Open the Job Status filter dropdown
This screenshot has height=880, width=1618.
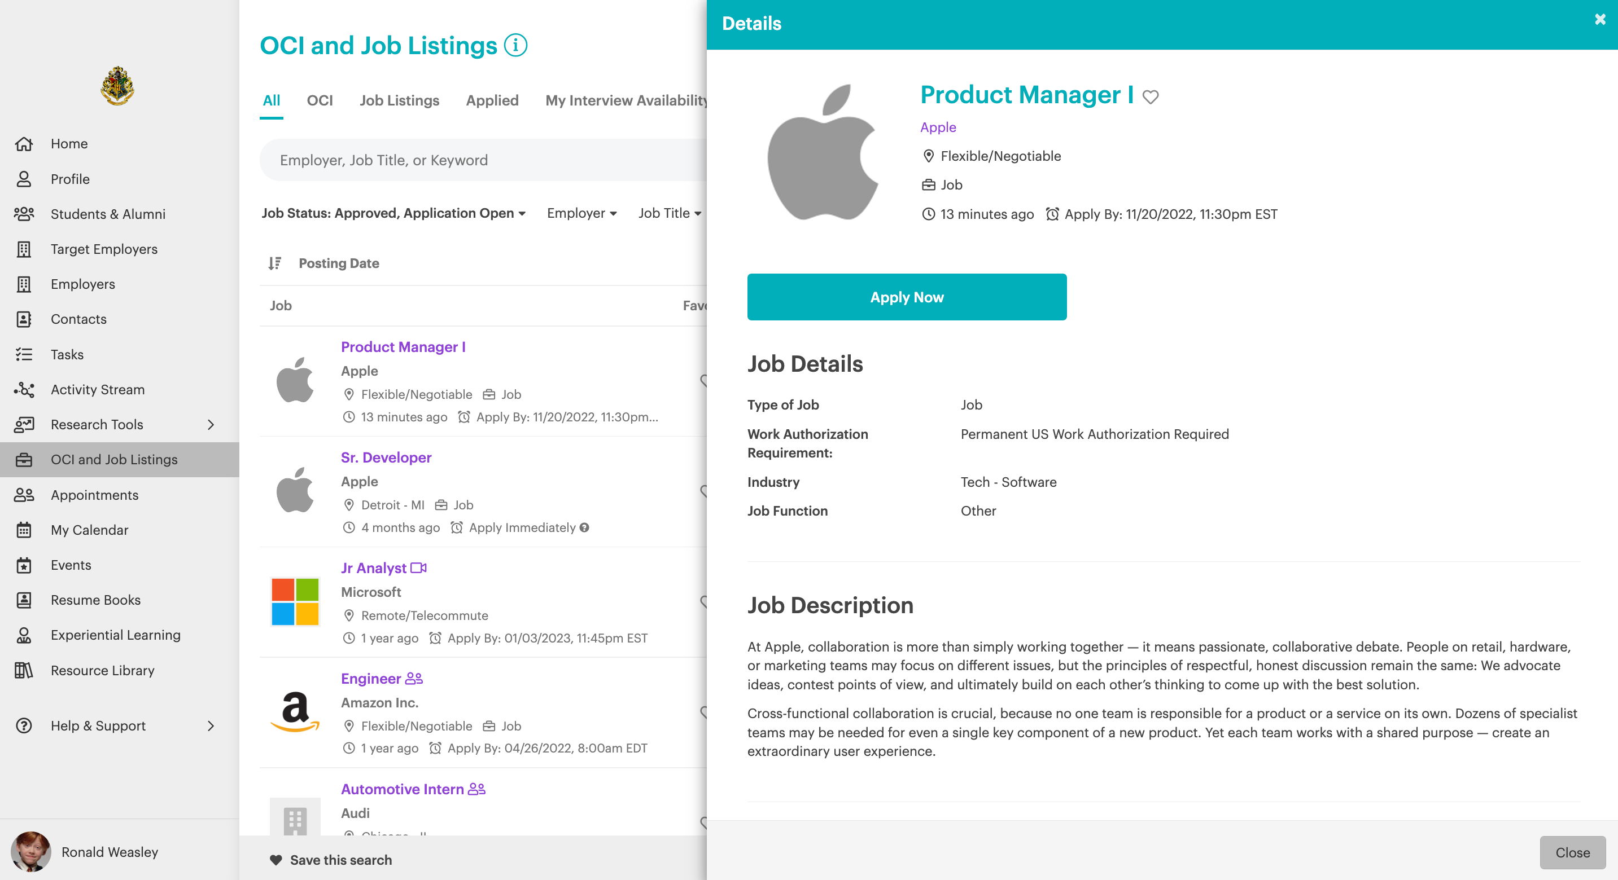[393, 213]
